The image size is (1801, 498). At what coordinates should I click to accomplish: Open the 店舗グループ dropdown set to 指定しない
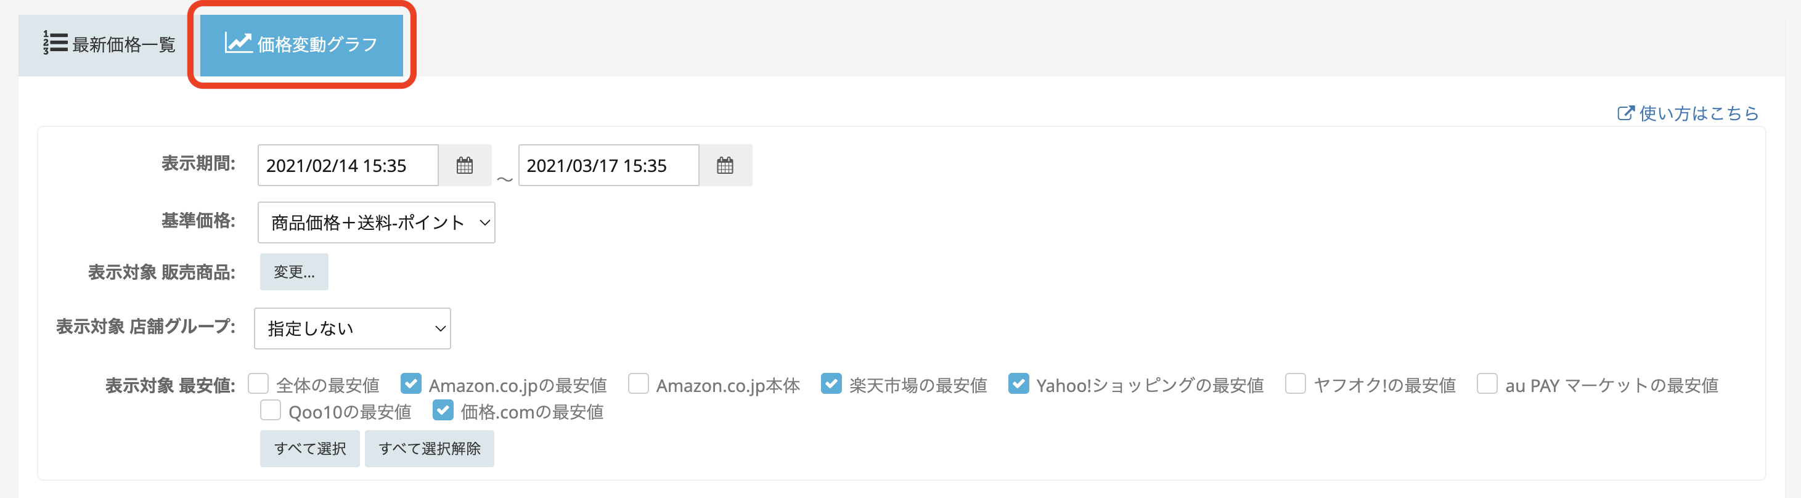point(353,329)
